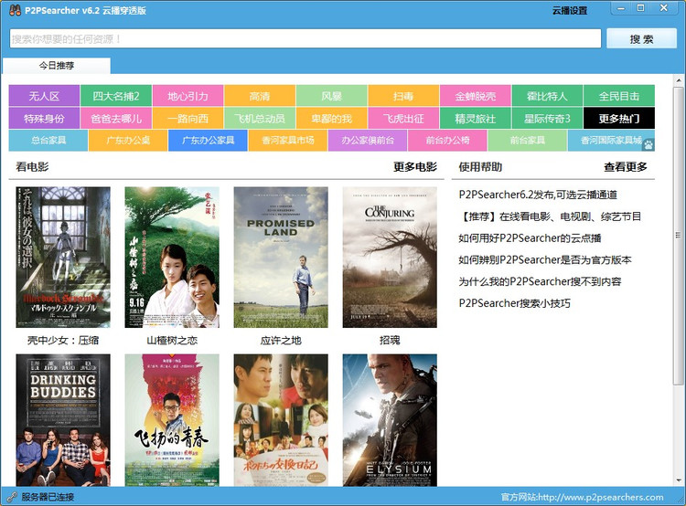The height and width of the screenshot is (506, 686).
Task: Click the 壳中少女：压缩 title text
Action: [x=63, y=340]
